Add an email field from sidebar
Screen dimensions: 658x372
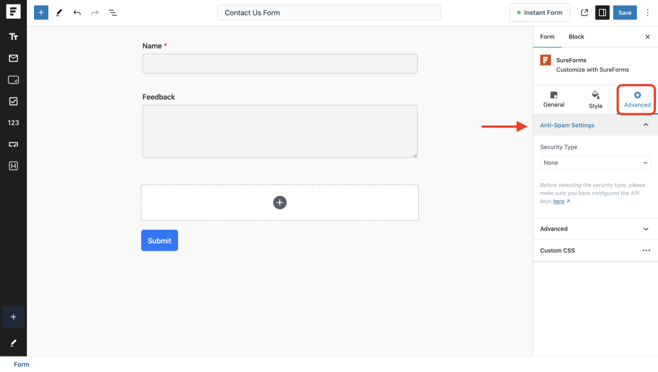click(13, 58)
